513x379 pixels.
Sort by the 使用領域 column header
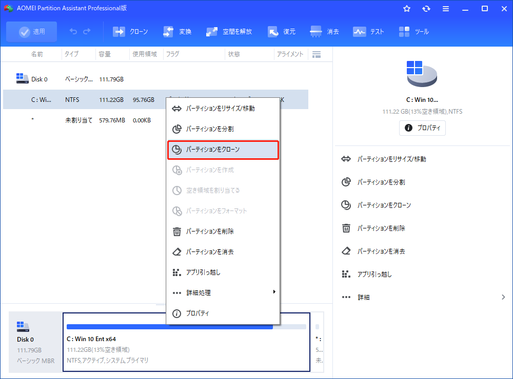(x=145, y=54)
